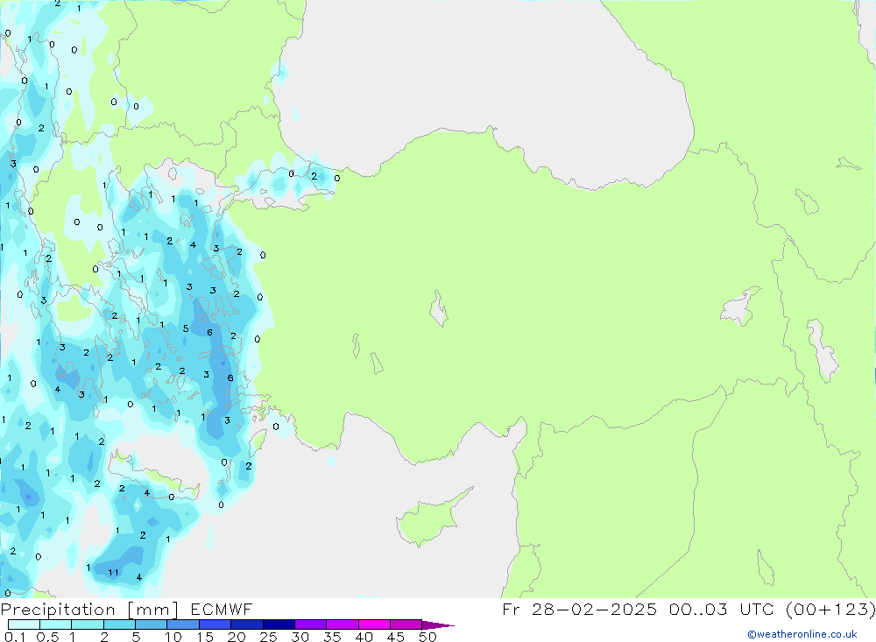Click the 1–2 mm legend color swatch
Image resolution: width=876 pixels, height=642 pixels.
coord(88,624)
